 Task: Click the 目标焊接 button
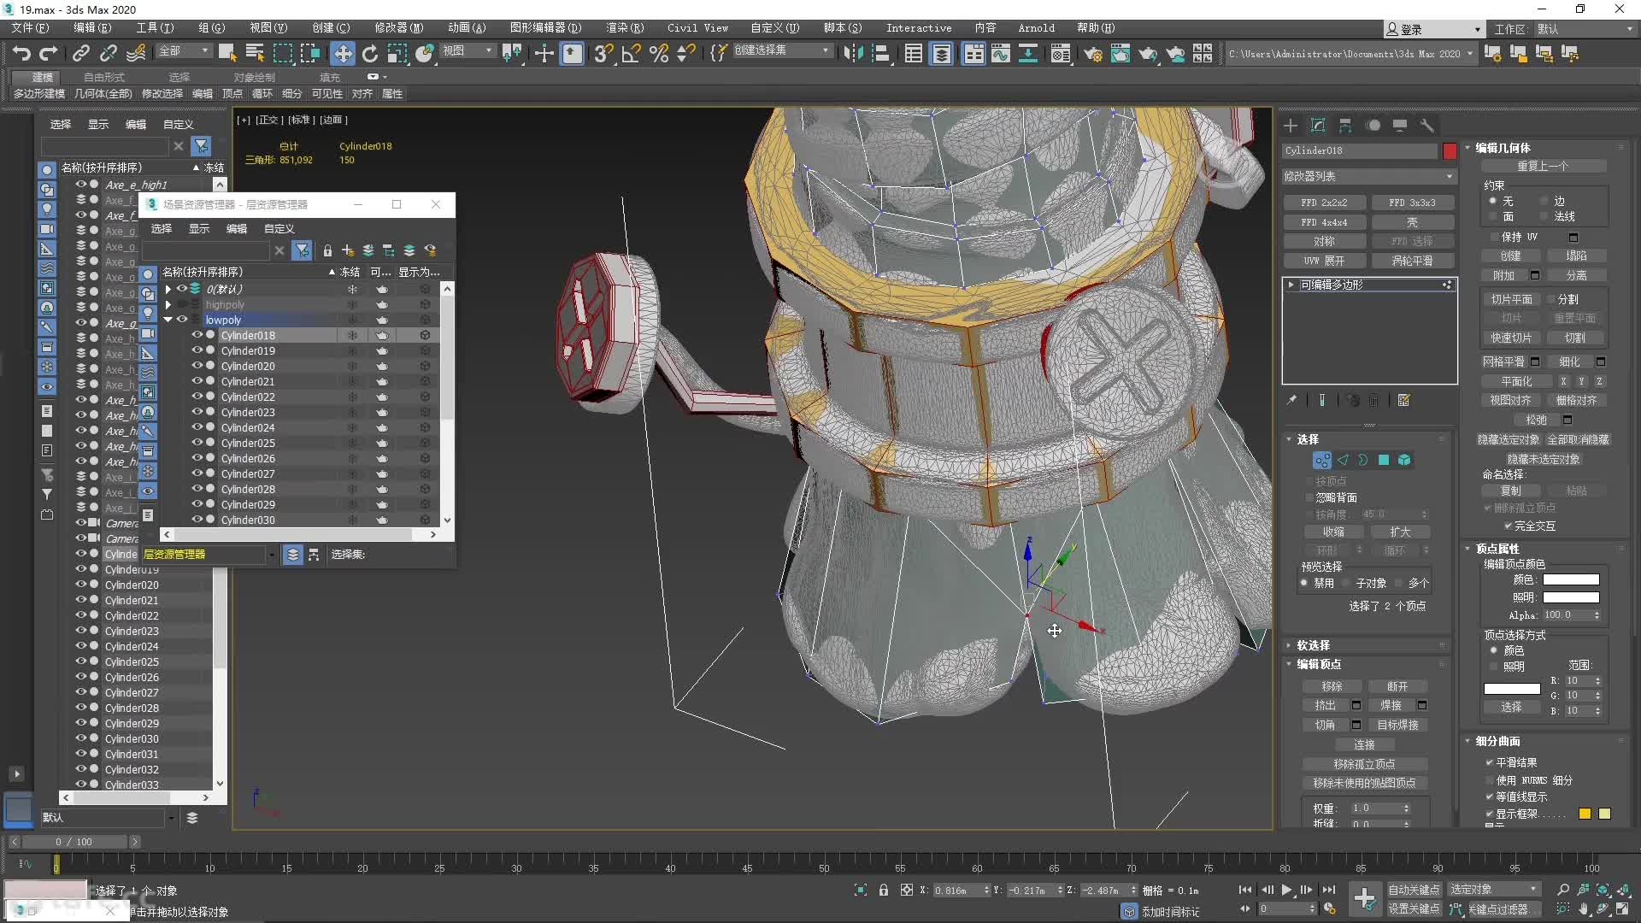(x=1397, y=726)
